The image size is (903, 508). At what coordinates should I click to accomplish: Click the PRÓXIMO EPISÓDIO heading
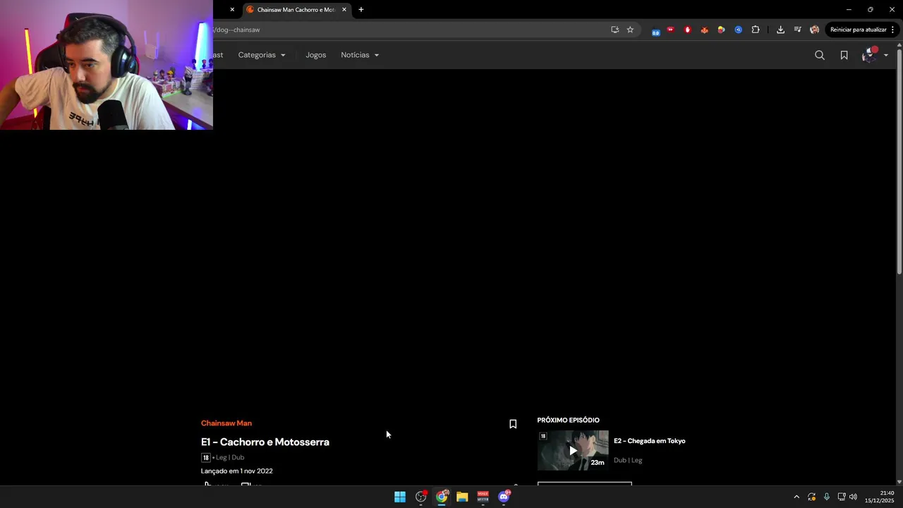pos(569,420)
